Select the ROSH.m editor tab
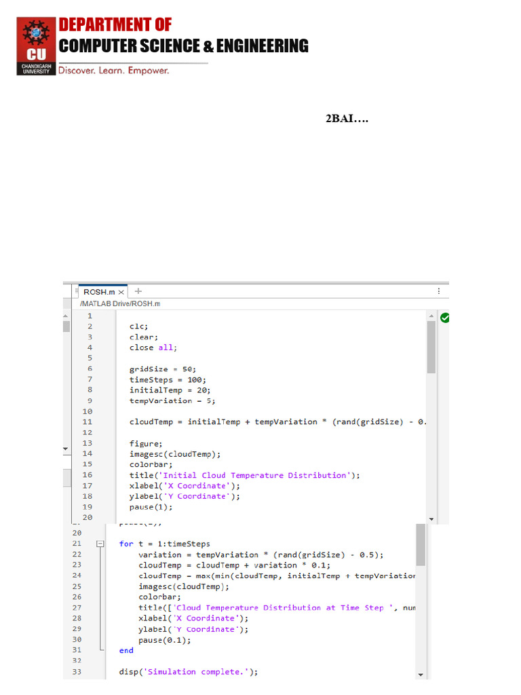 (x=103, y=292)
